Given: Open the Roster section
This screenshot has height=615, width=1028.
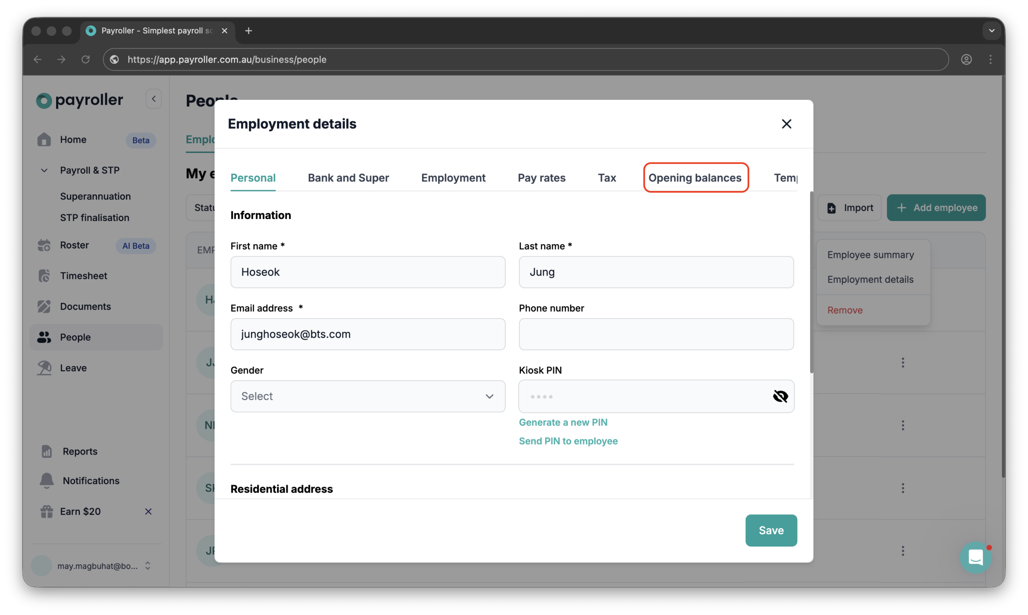Looking at the screenshot, I should tap(74, 245).
